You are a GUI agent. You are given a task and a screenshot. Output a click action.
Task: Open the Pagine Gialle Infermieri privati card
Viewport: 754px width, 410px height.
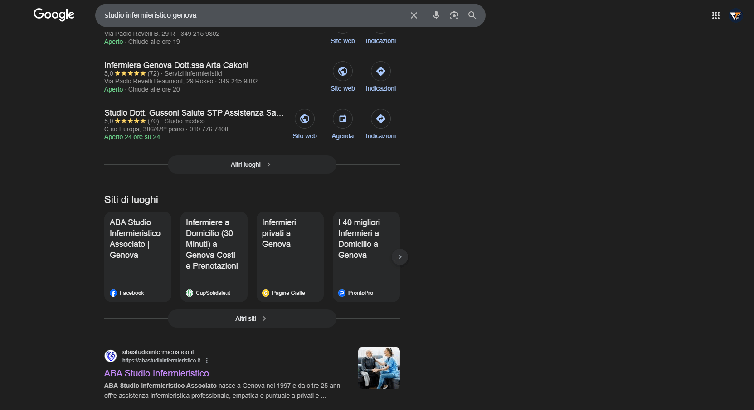tap(290, 256)
